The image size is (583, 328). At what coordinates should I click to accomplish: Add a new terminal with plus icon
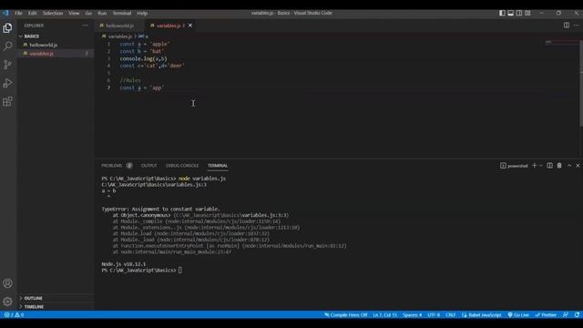(x=535, y=166)
